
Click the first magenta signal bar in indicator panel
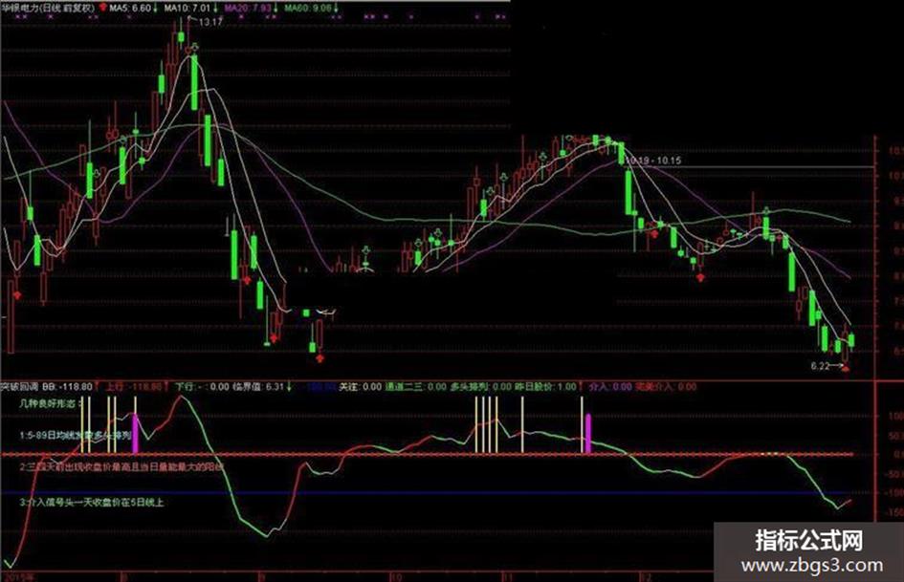[136, 433]
